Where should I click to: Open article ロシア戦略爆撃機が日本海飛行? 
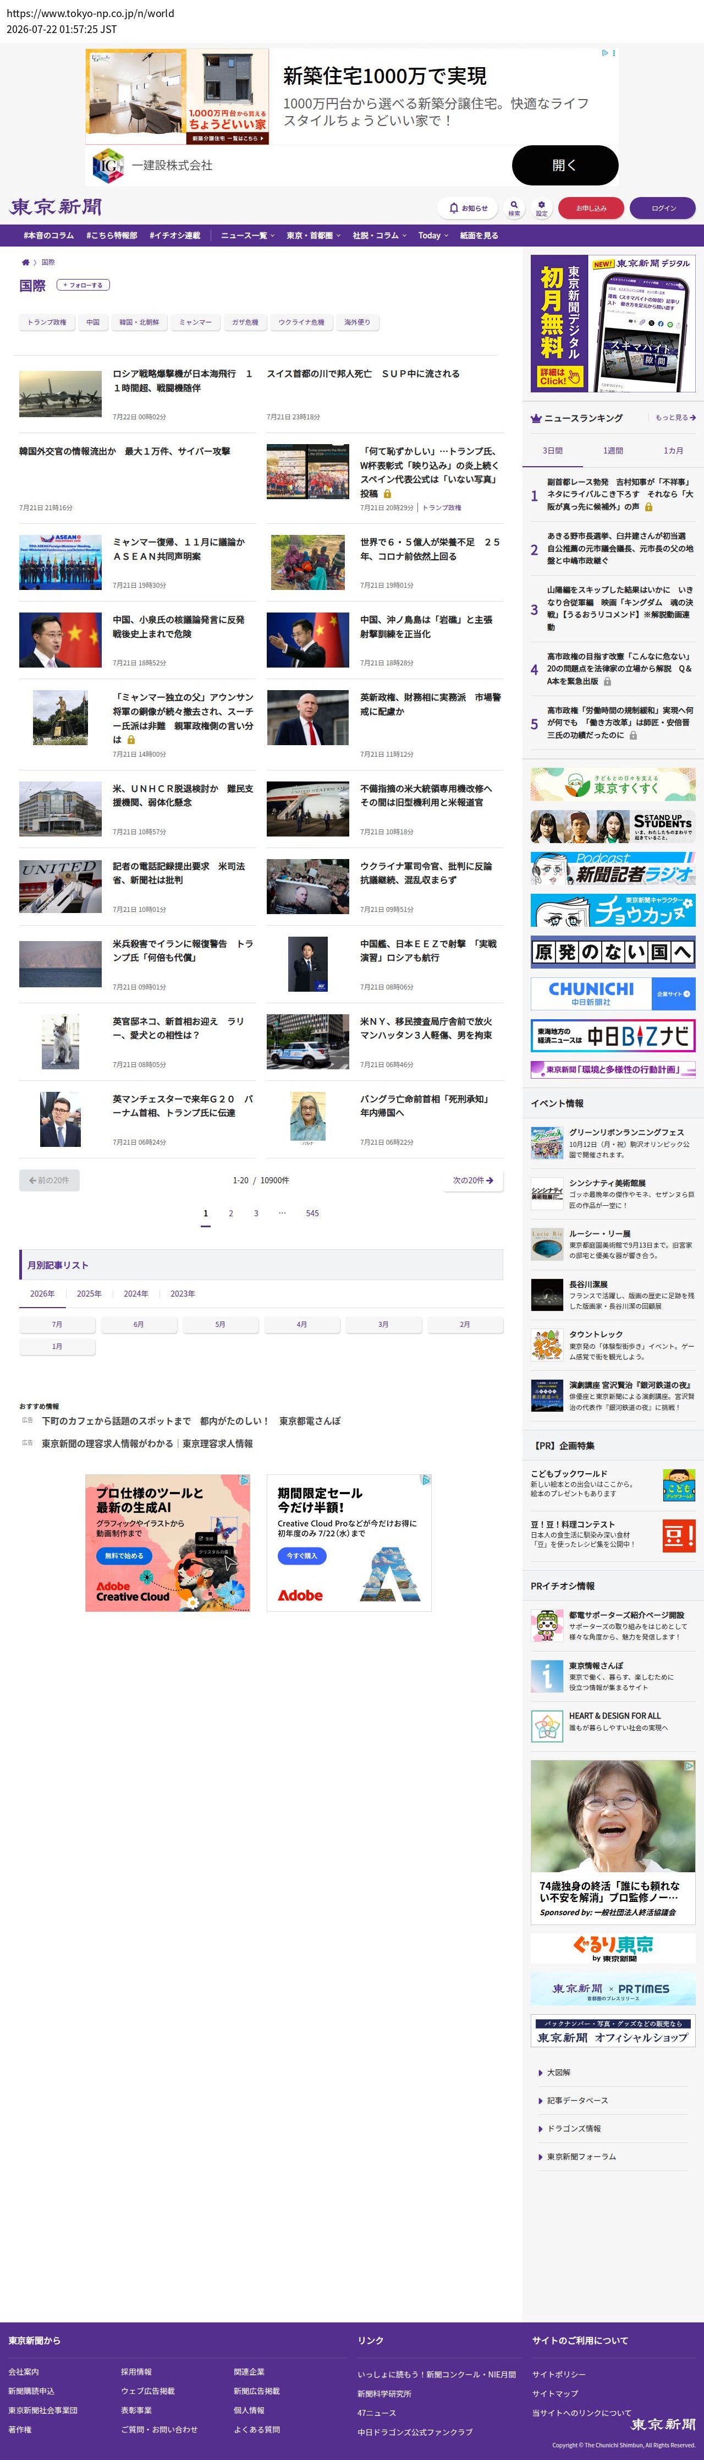pyautogui.click(x=183, y=380)
